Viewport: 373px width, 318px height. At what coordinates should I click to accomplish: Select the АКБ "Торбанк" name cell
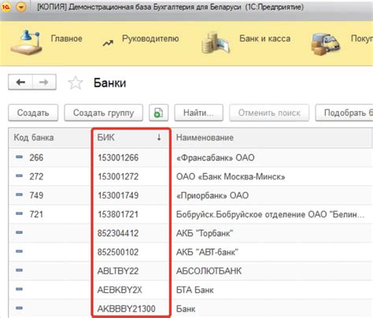(x=205, y=233)
